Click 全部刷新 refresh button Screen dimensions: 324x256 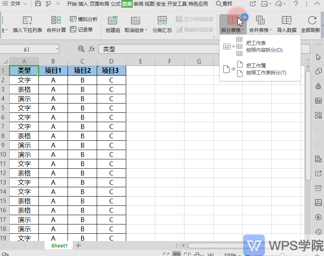tap(310, 24)
